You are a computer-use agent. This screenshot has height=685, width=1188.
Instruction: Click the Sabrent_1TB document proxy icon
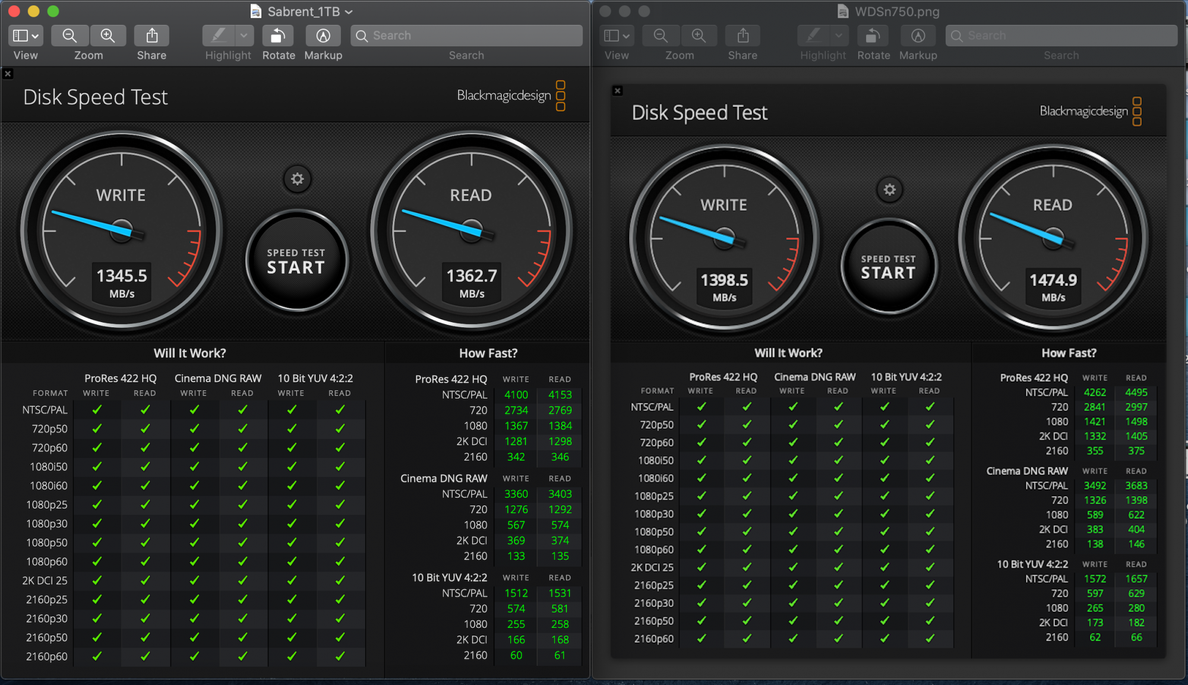[x=256, y=11]
